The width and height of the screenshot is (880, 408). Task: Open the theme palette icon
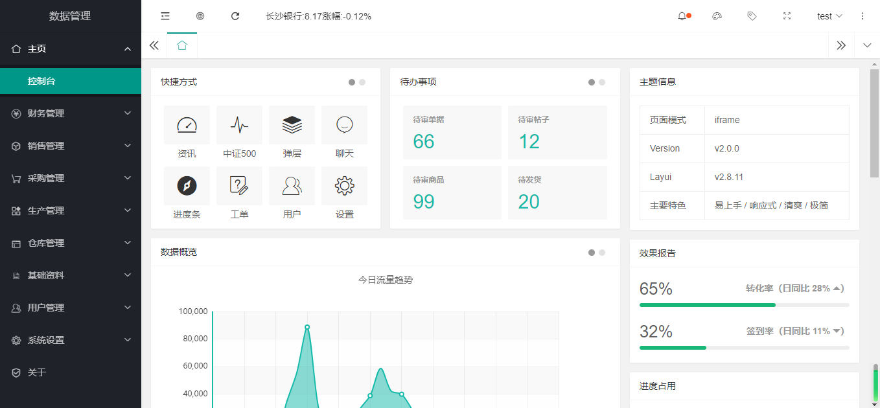point(717,16)
